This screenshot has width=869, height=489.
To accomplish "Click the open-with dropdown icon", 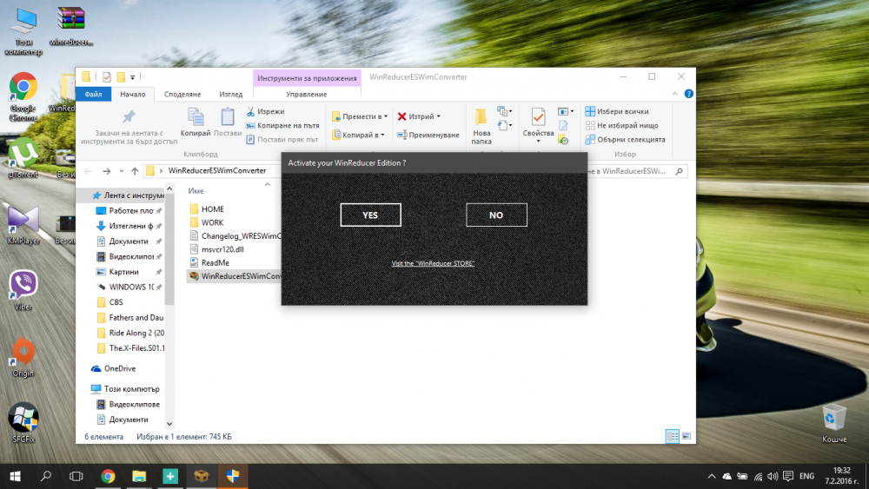I will coord(566,111).
